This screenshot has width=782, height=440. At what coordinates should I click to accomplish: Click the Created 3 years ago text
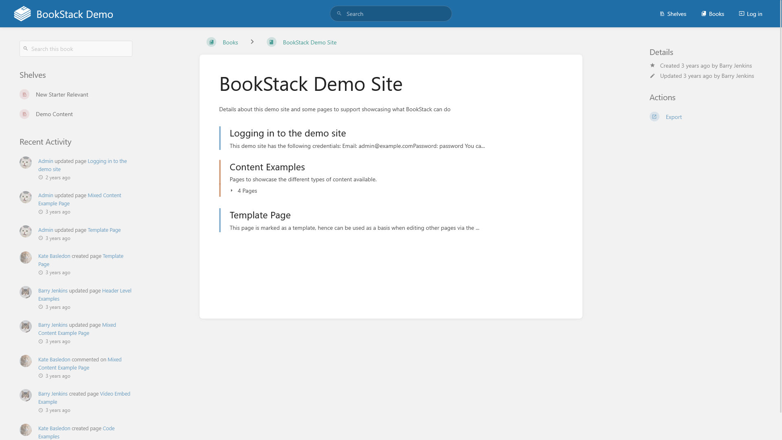click(706, 66)
